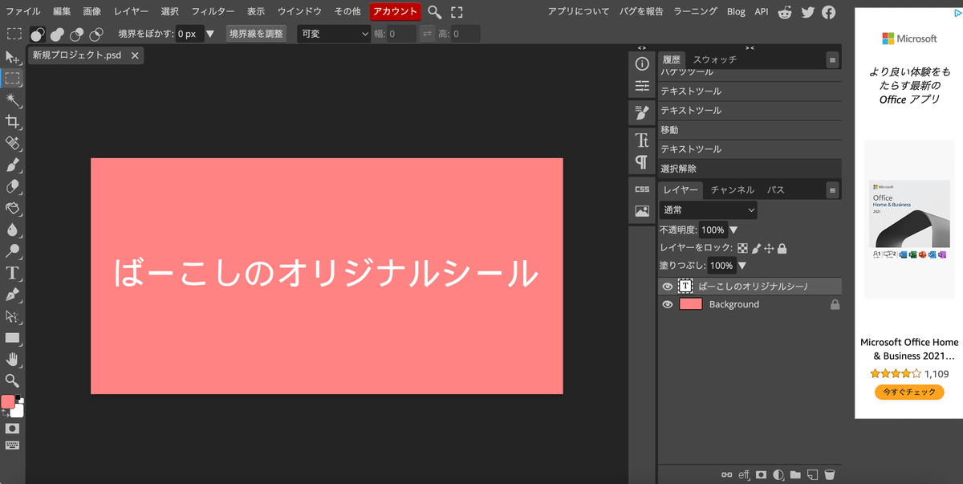Toggle lock transparent pixels checkerboard icon
This screenshot has height=484, width=963.
coord(743,249)
